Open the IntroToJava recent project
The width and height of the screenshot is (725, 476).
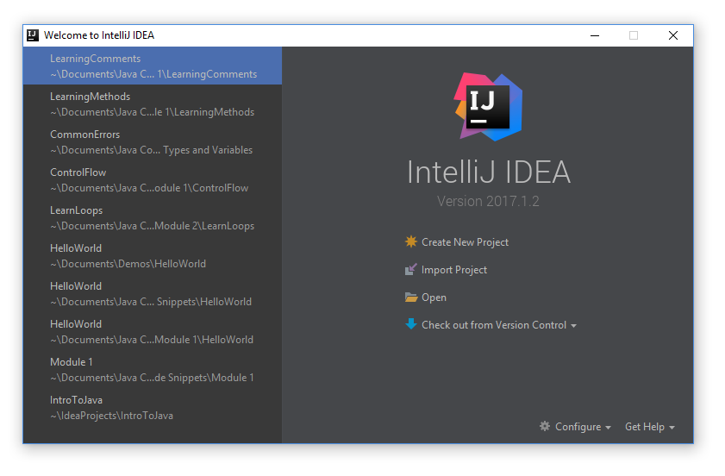click(x=153, y=407)
